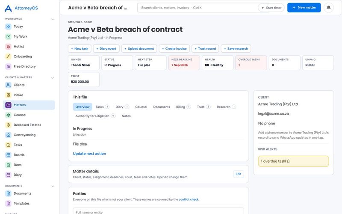Image resolution: width=342 pixels, height=214 pixels.
Task: Click the Tasks checkbox icon in sidebar
Action: 8,145
